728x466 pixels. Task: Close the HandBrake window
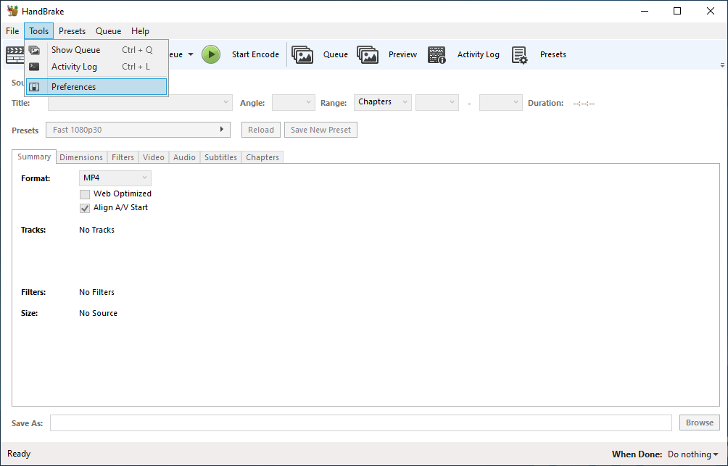(x=711, y=11)
